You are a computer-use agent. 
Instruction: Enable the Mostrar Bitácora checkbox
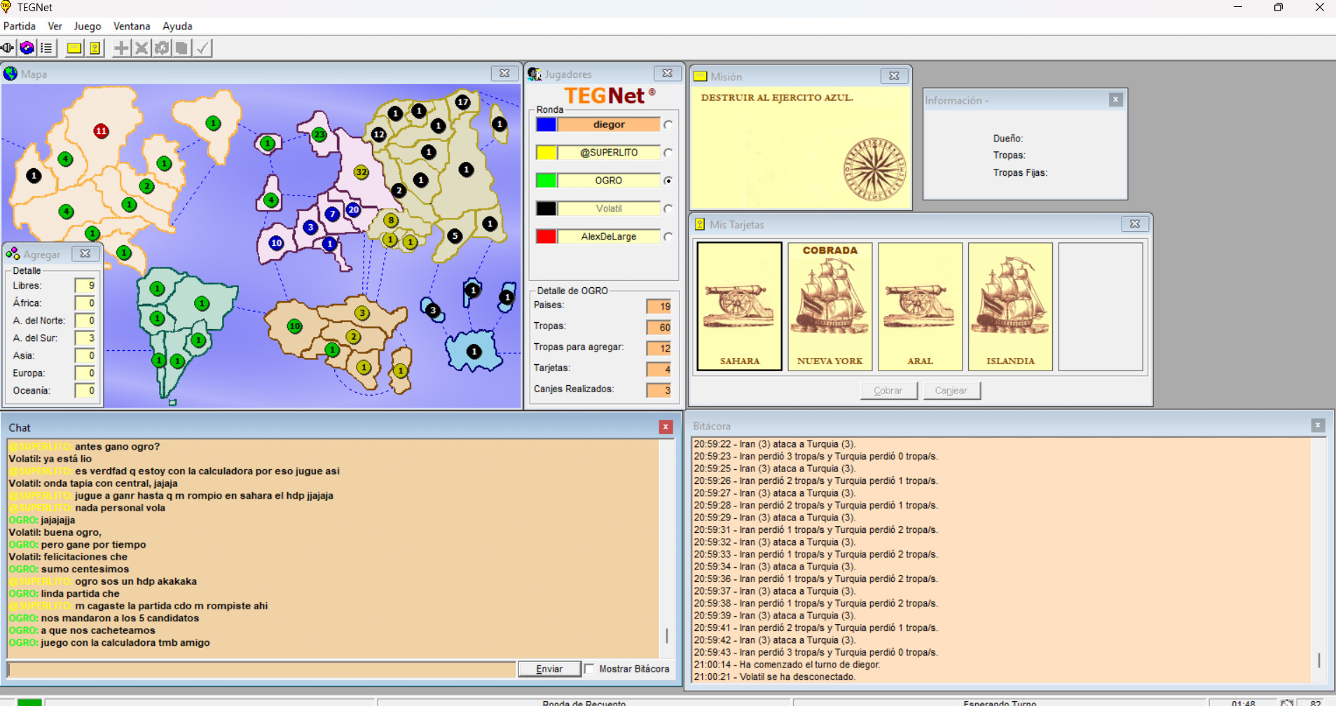coord(590,669)
